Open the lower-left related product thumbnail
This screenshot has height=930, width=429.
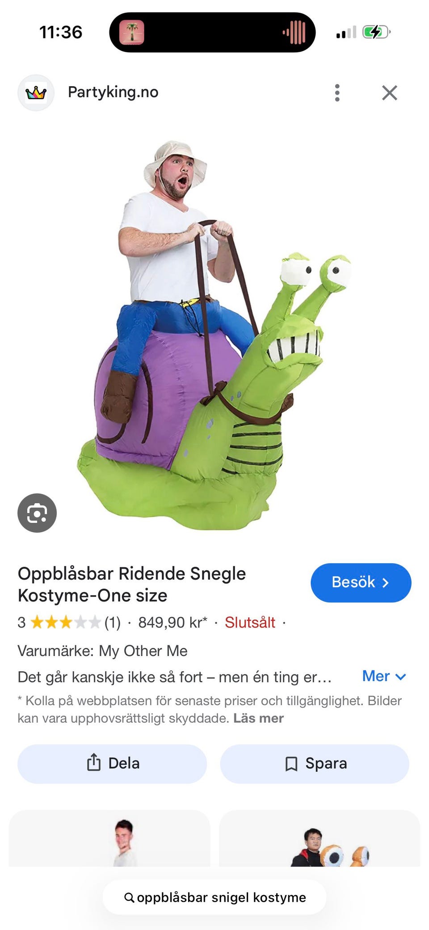coord(109,838)
